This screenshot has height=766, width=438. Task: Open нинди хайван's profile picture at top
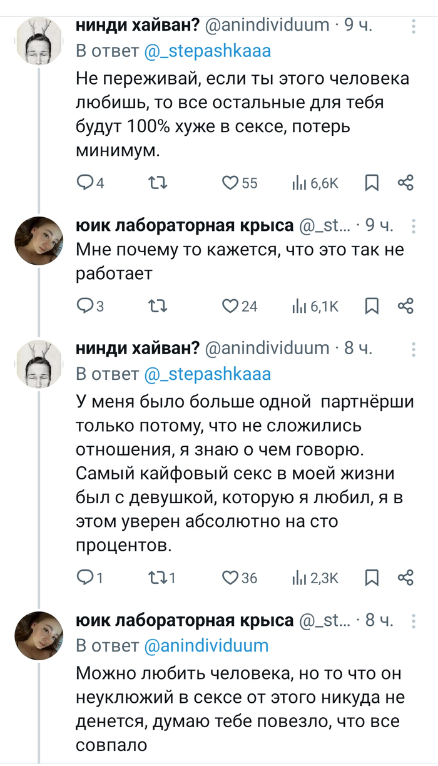pos(39,41)
